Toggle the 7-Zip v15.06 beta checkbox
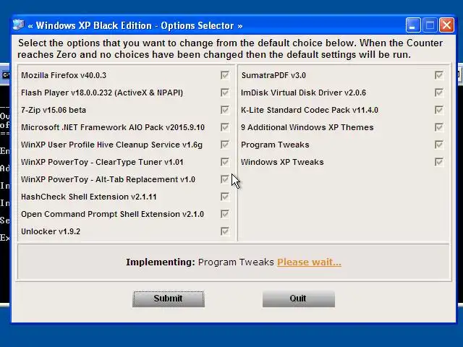 click(225, 110)
